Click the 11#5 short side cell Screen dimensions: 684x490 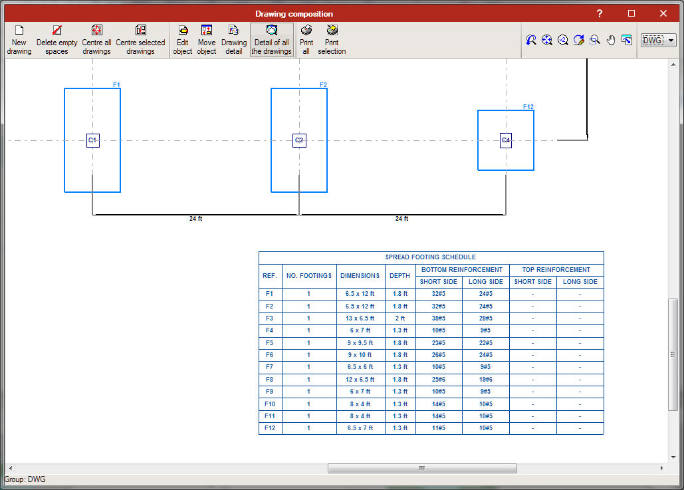click(x=439, y=428)
